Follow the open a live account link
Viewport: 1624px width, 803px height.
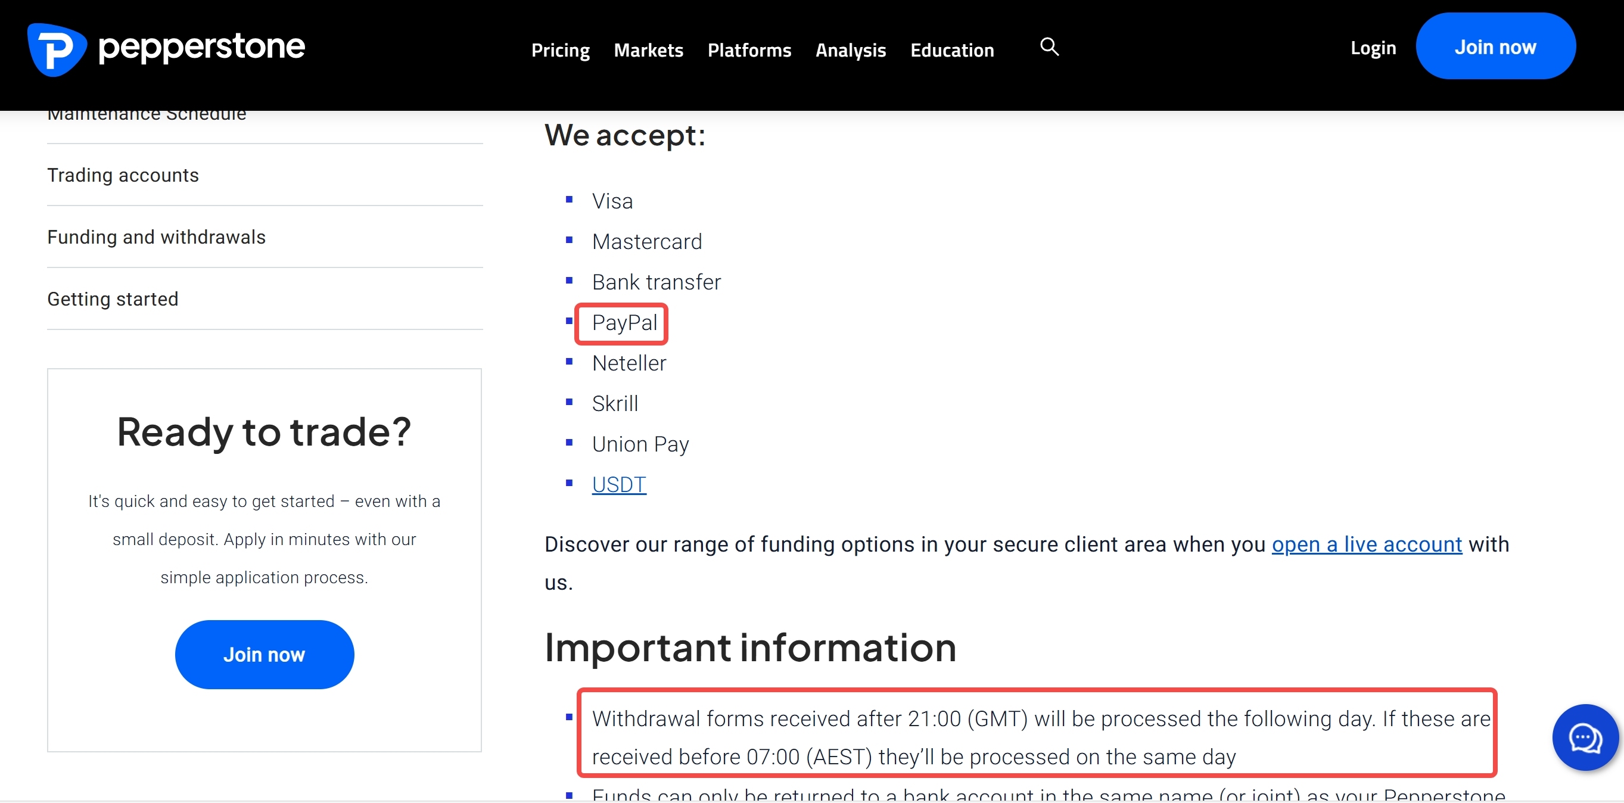pyautogui.click(x=1367, y=544)
